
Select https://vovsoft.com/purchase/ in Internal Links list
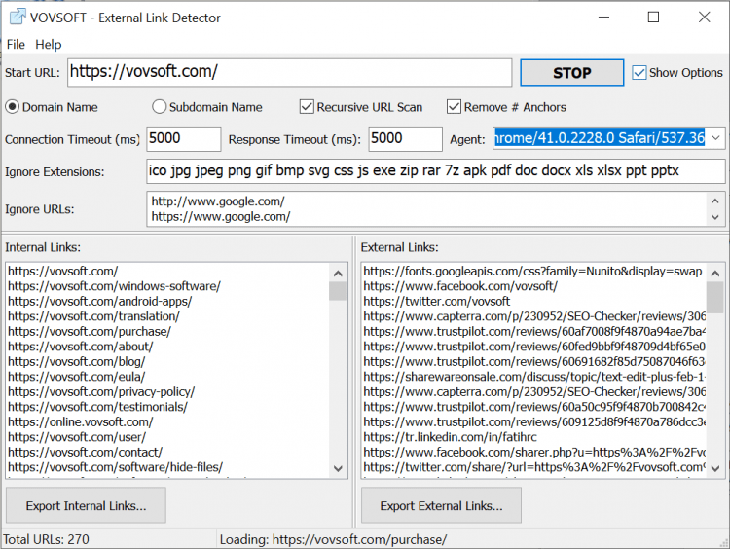pyautogui.click(x=90, y=332)
